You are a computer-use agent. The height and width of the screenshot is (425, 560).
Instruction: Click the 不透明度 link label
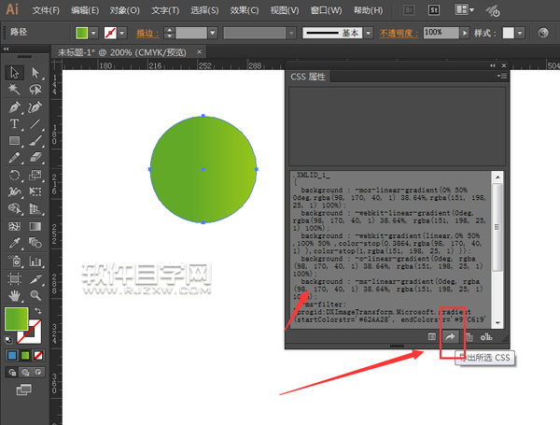(399, 34)
